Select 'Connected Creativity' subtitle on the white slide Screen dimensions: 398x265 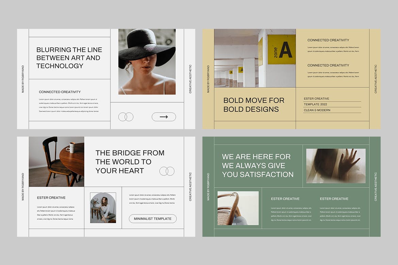pyautogui.click(x=60, y=92)
